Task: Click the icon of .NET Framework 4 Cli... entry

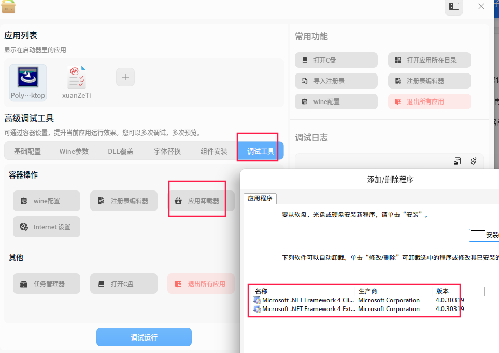Action: click(x=257, y=300)
